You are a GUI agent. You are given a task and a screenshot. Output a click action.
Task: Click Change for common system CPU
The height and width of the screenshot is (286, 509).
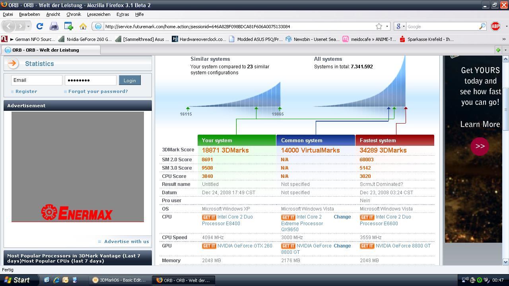342,217
